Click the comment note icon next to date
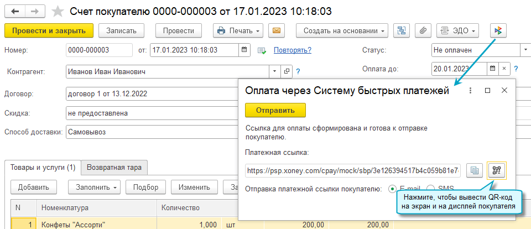This screenshot has height=229, width=531. pyautogui.click(x=262, y=50)
